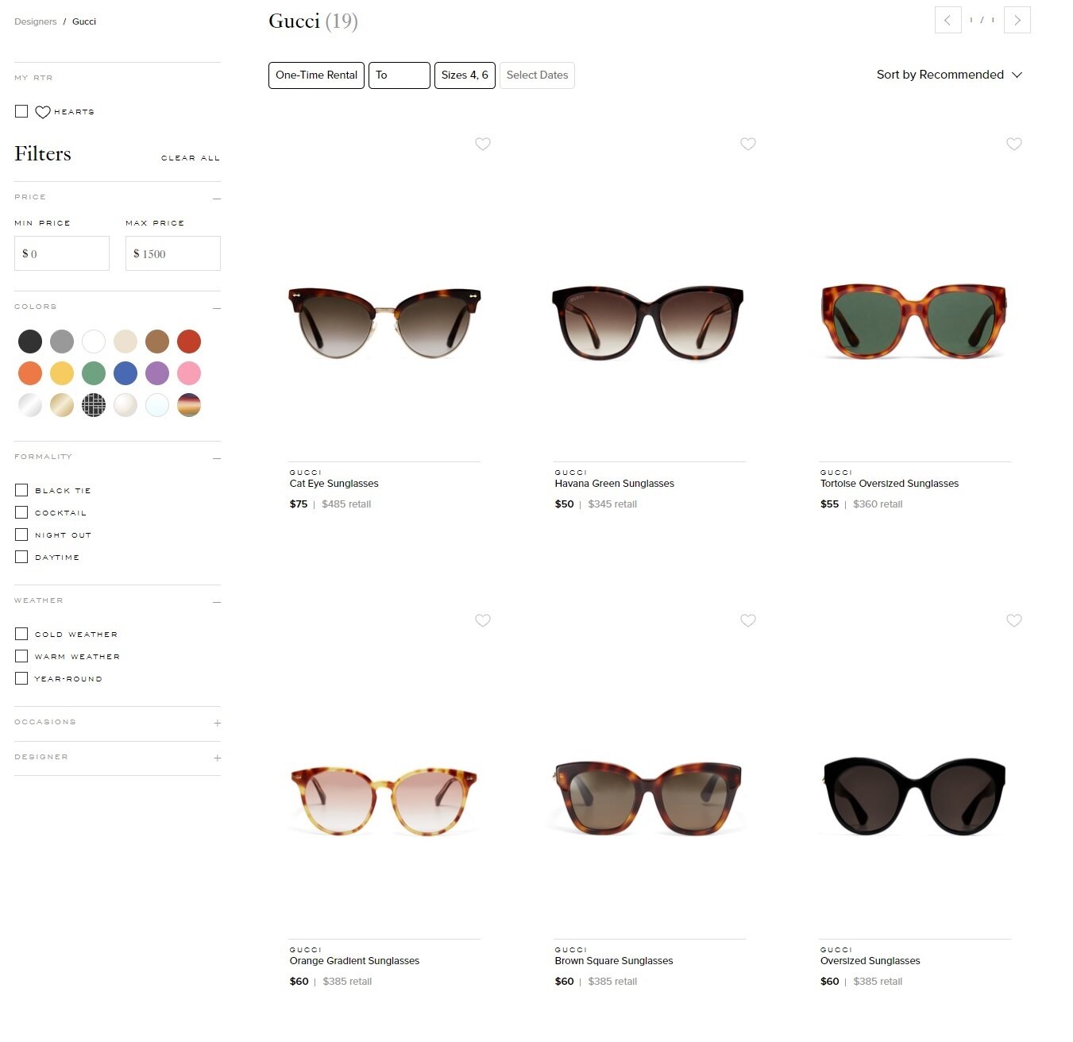The height and width of the screenshot is (1042, 1073).
Task: Select the blue color swatch
Action: coord(125,373)
